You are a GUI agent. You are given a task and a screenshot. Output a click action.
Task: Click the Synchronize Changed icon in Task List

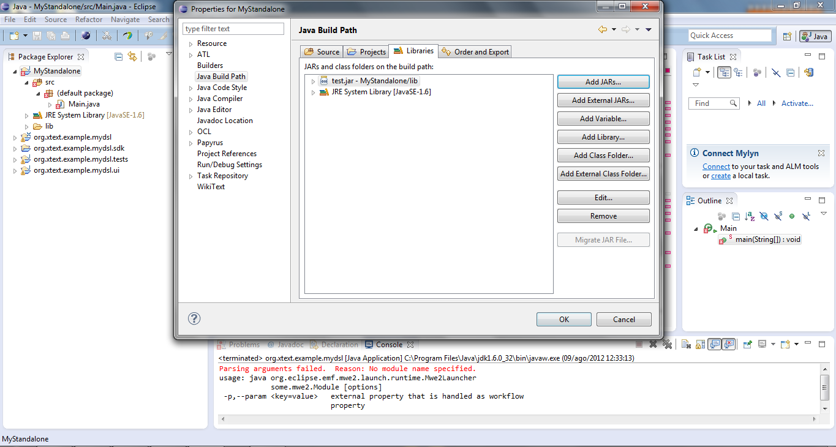(808, 72)
